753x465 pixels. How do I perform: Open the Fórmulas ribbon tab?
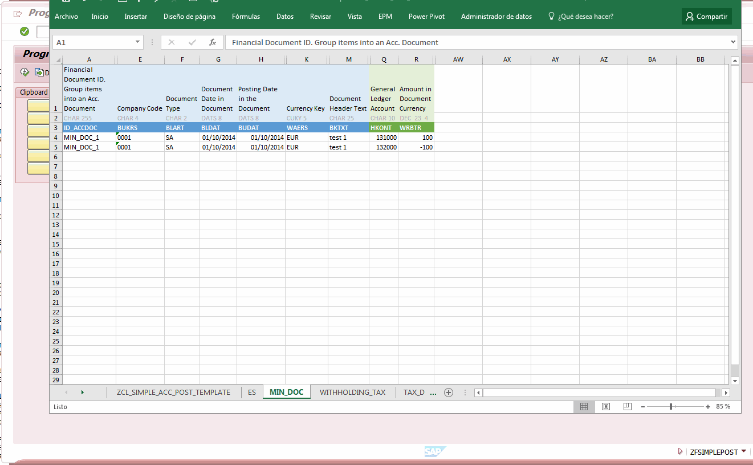pyautogui.click(x=246, y=17)
